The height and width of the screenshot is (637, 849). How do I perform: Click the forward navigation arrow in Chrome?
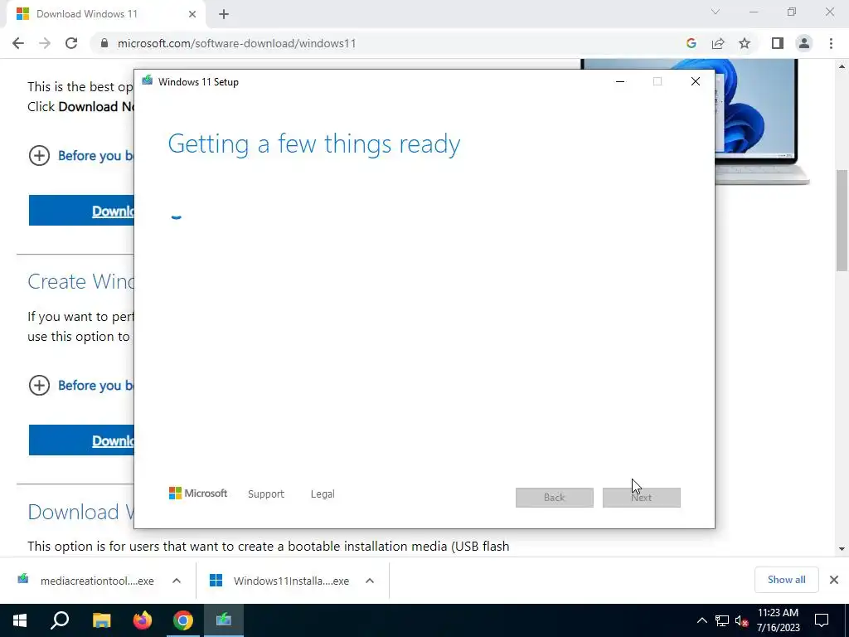45,43
